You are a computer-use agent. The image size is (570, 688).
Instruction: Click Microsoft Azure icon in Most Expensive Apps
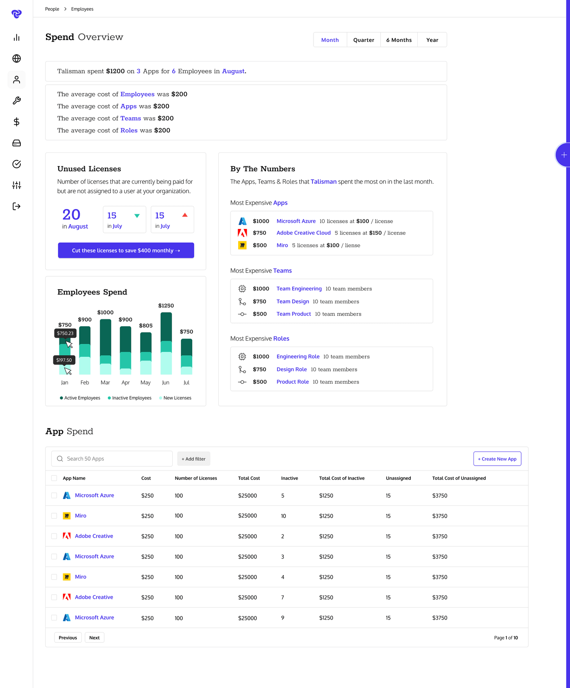242,221
